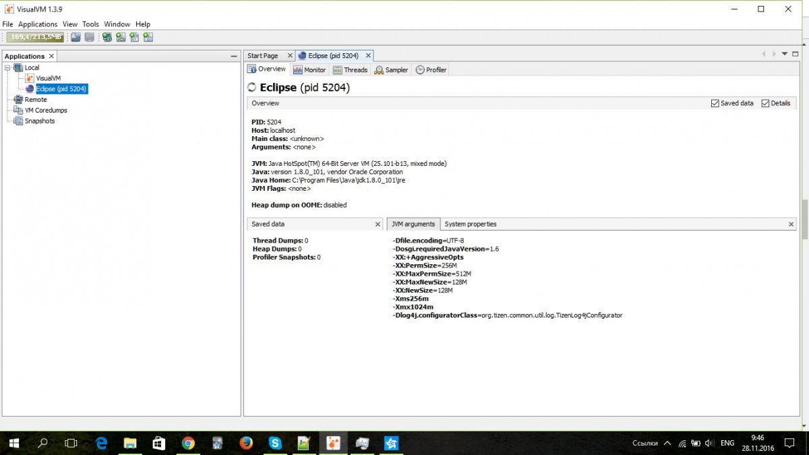Open the document list dropdown arrow
Screen dimensions: 809x455
785,54
